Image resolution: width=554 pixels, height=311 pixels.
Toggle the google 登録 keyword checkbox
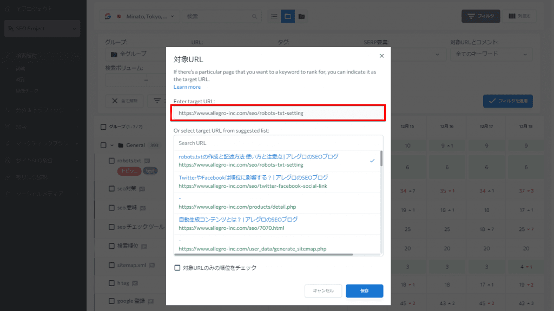[x=111, y=301]
